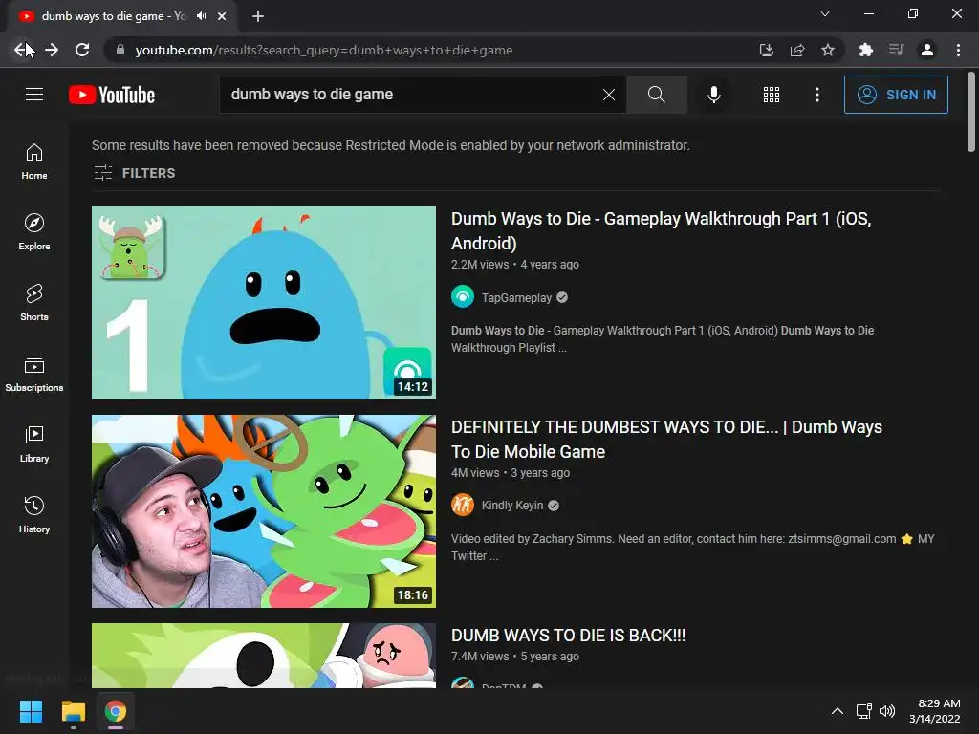
Task: Open Shorts in the sidebar
Action: [34, 303]
